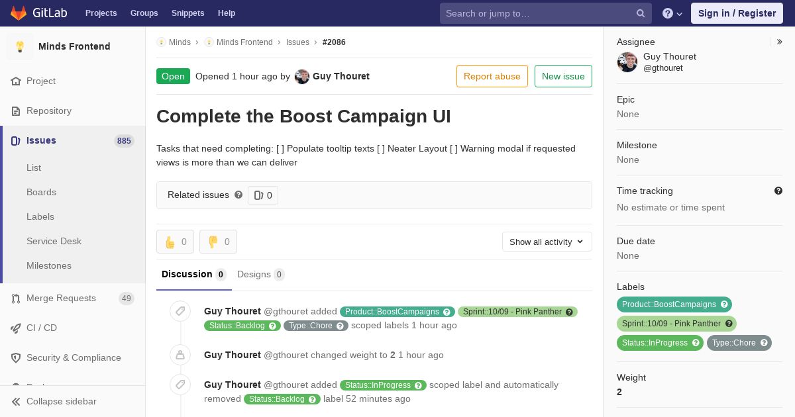Click the CI / CD rocket icon

coord(16,328)
